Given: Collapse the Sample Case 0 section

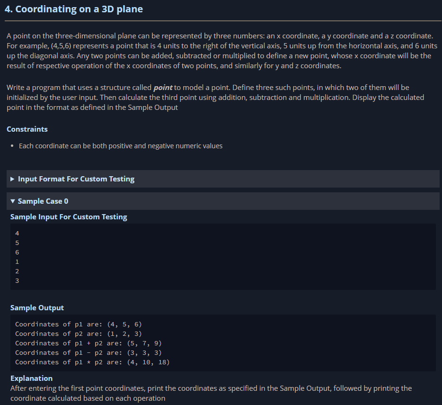Looking at the screenshot, I should pyautogui.click(x=43, y=201).
